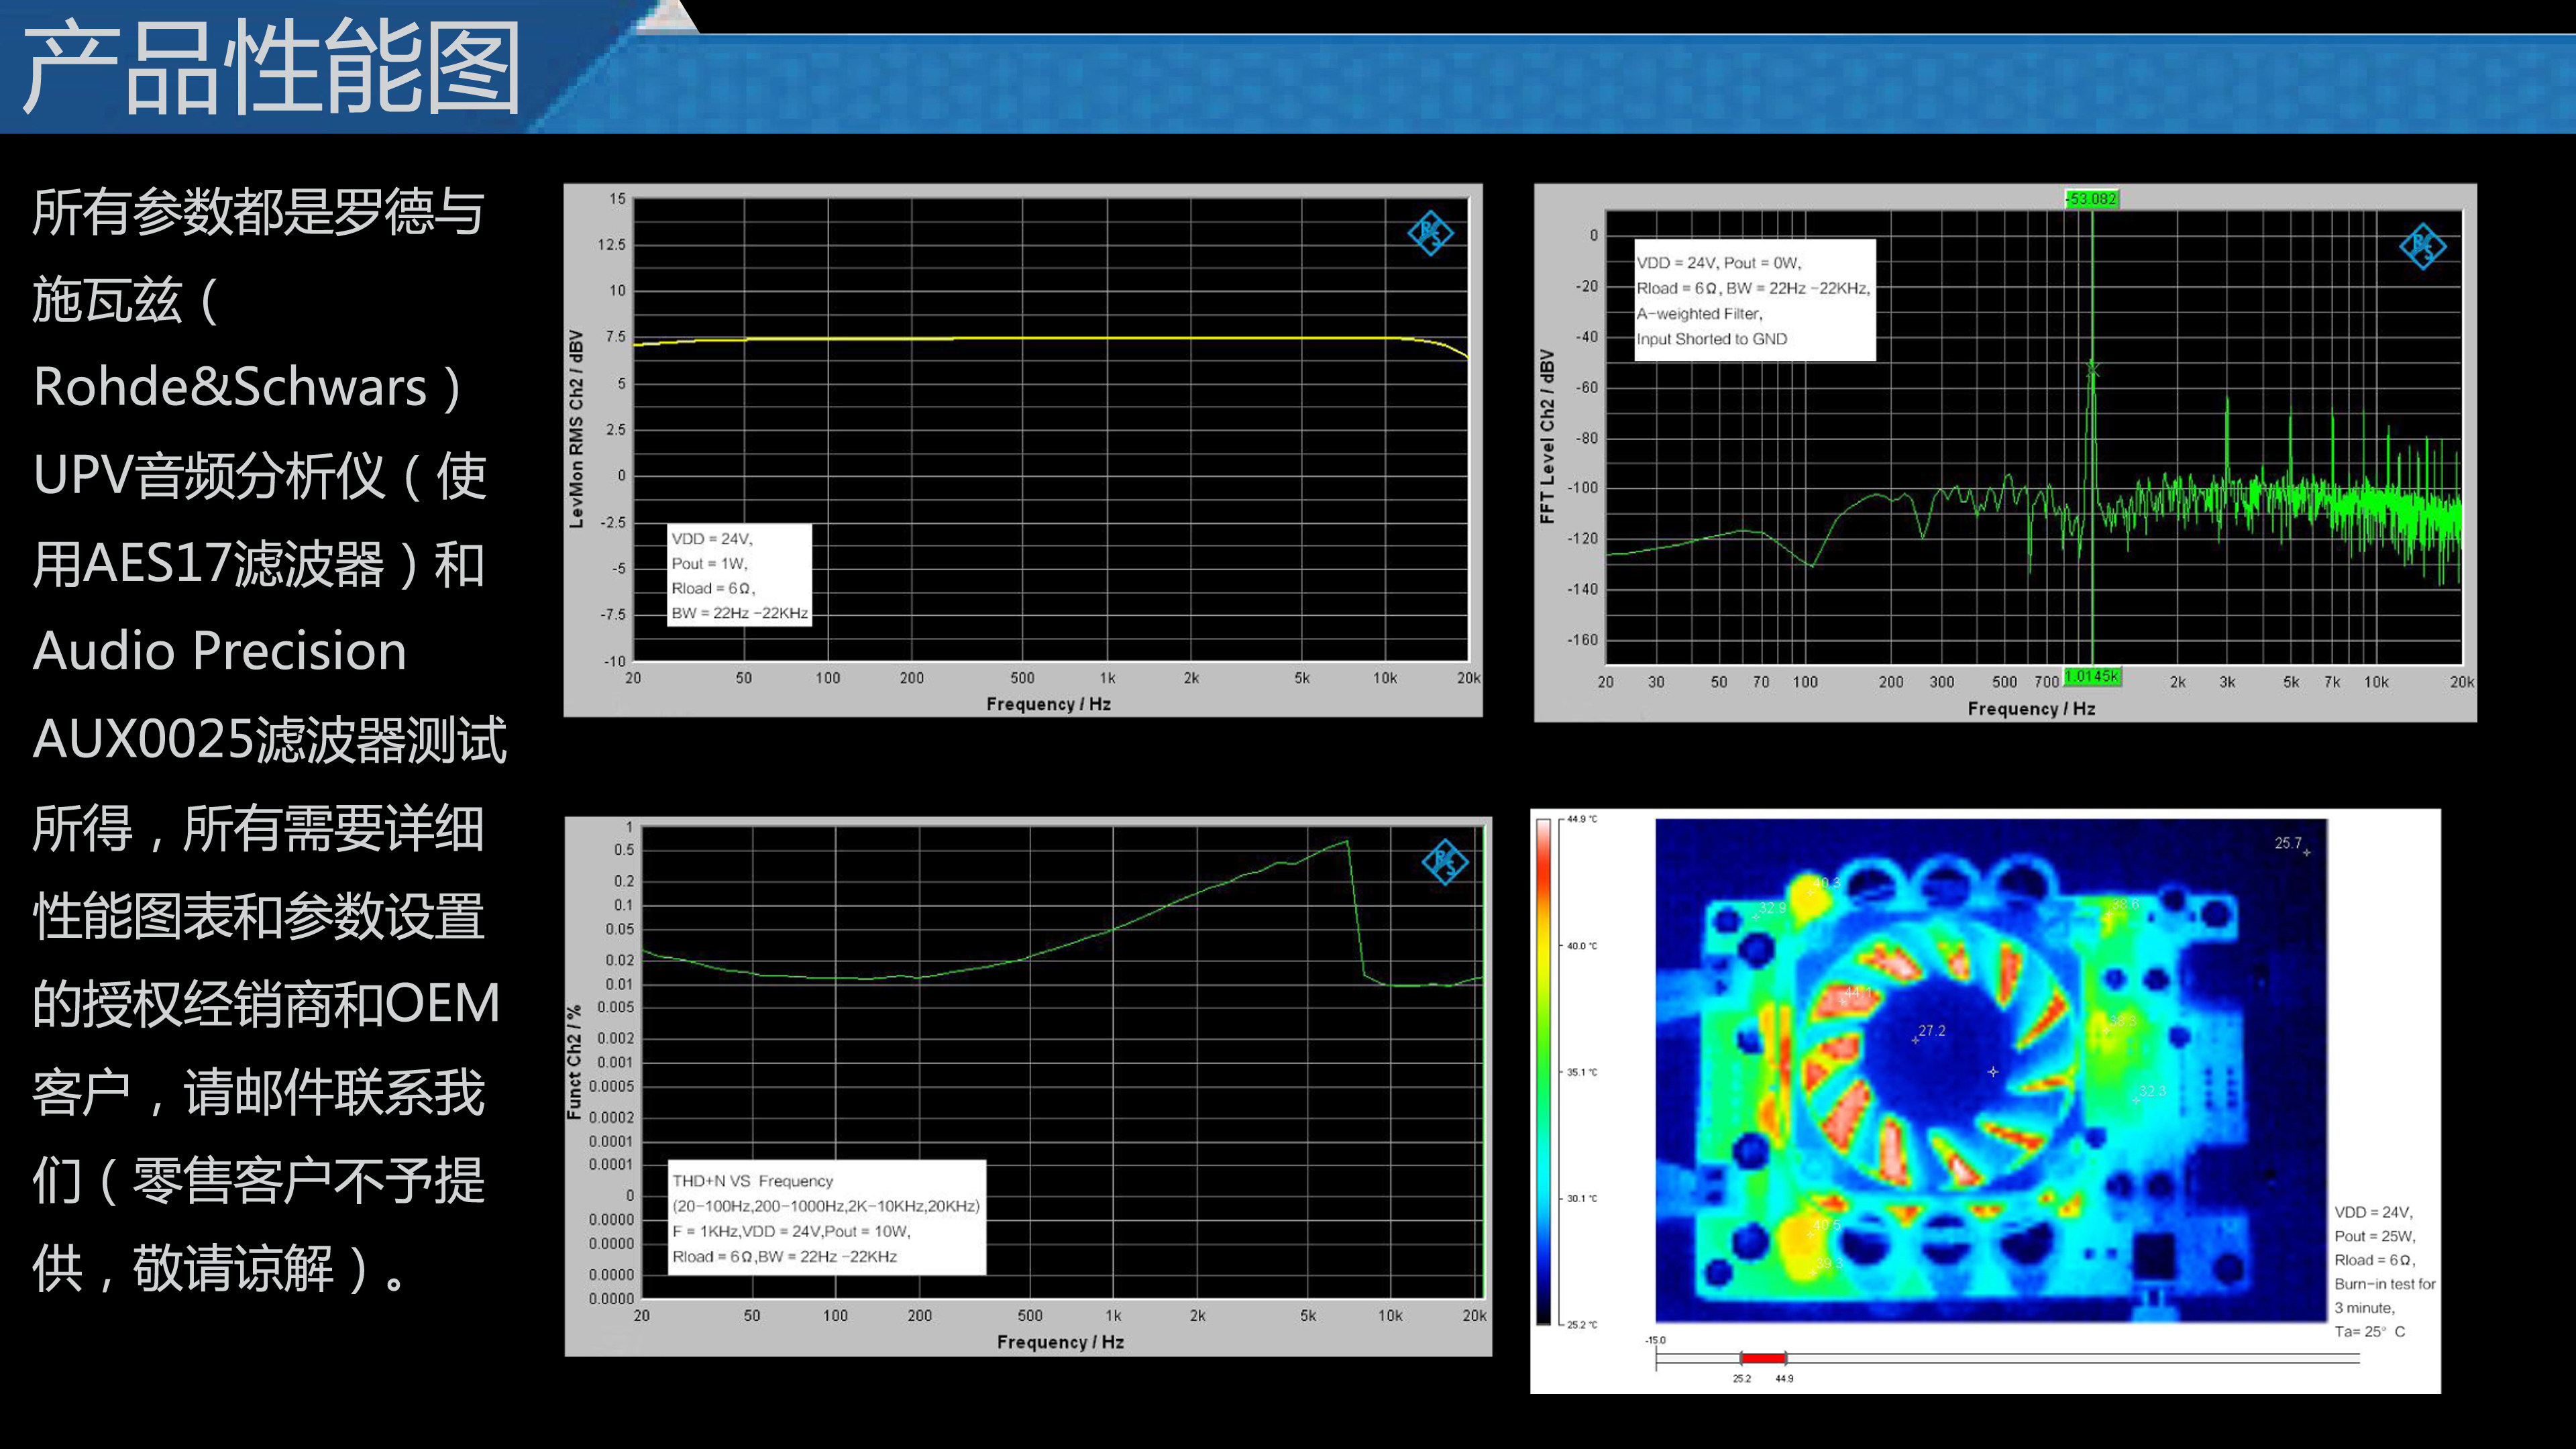The image size is (2576, 1449).
Task: Click the green 1.0145k frequency marker label
Action: (2092, 677)
